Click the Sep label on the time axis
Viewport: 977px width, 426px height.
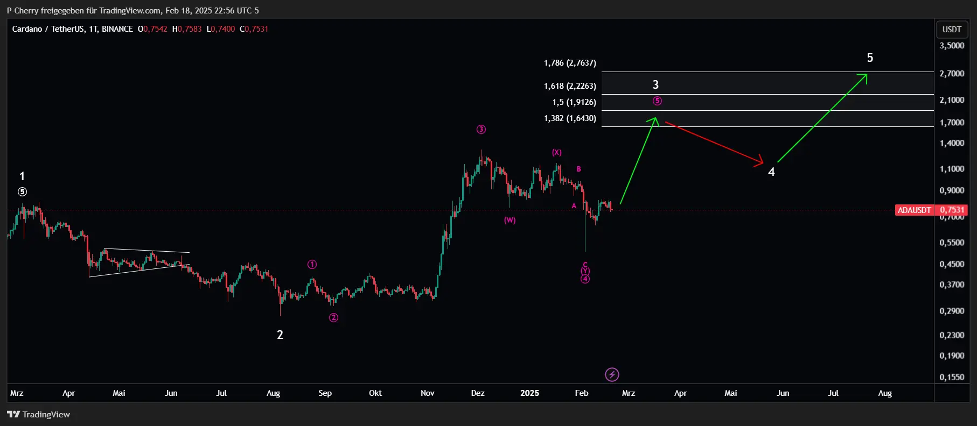[325, 393]
